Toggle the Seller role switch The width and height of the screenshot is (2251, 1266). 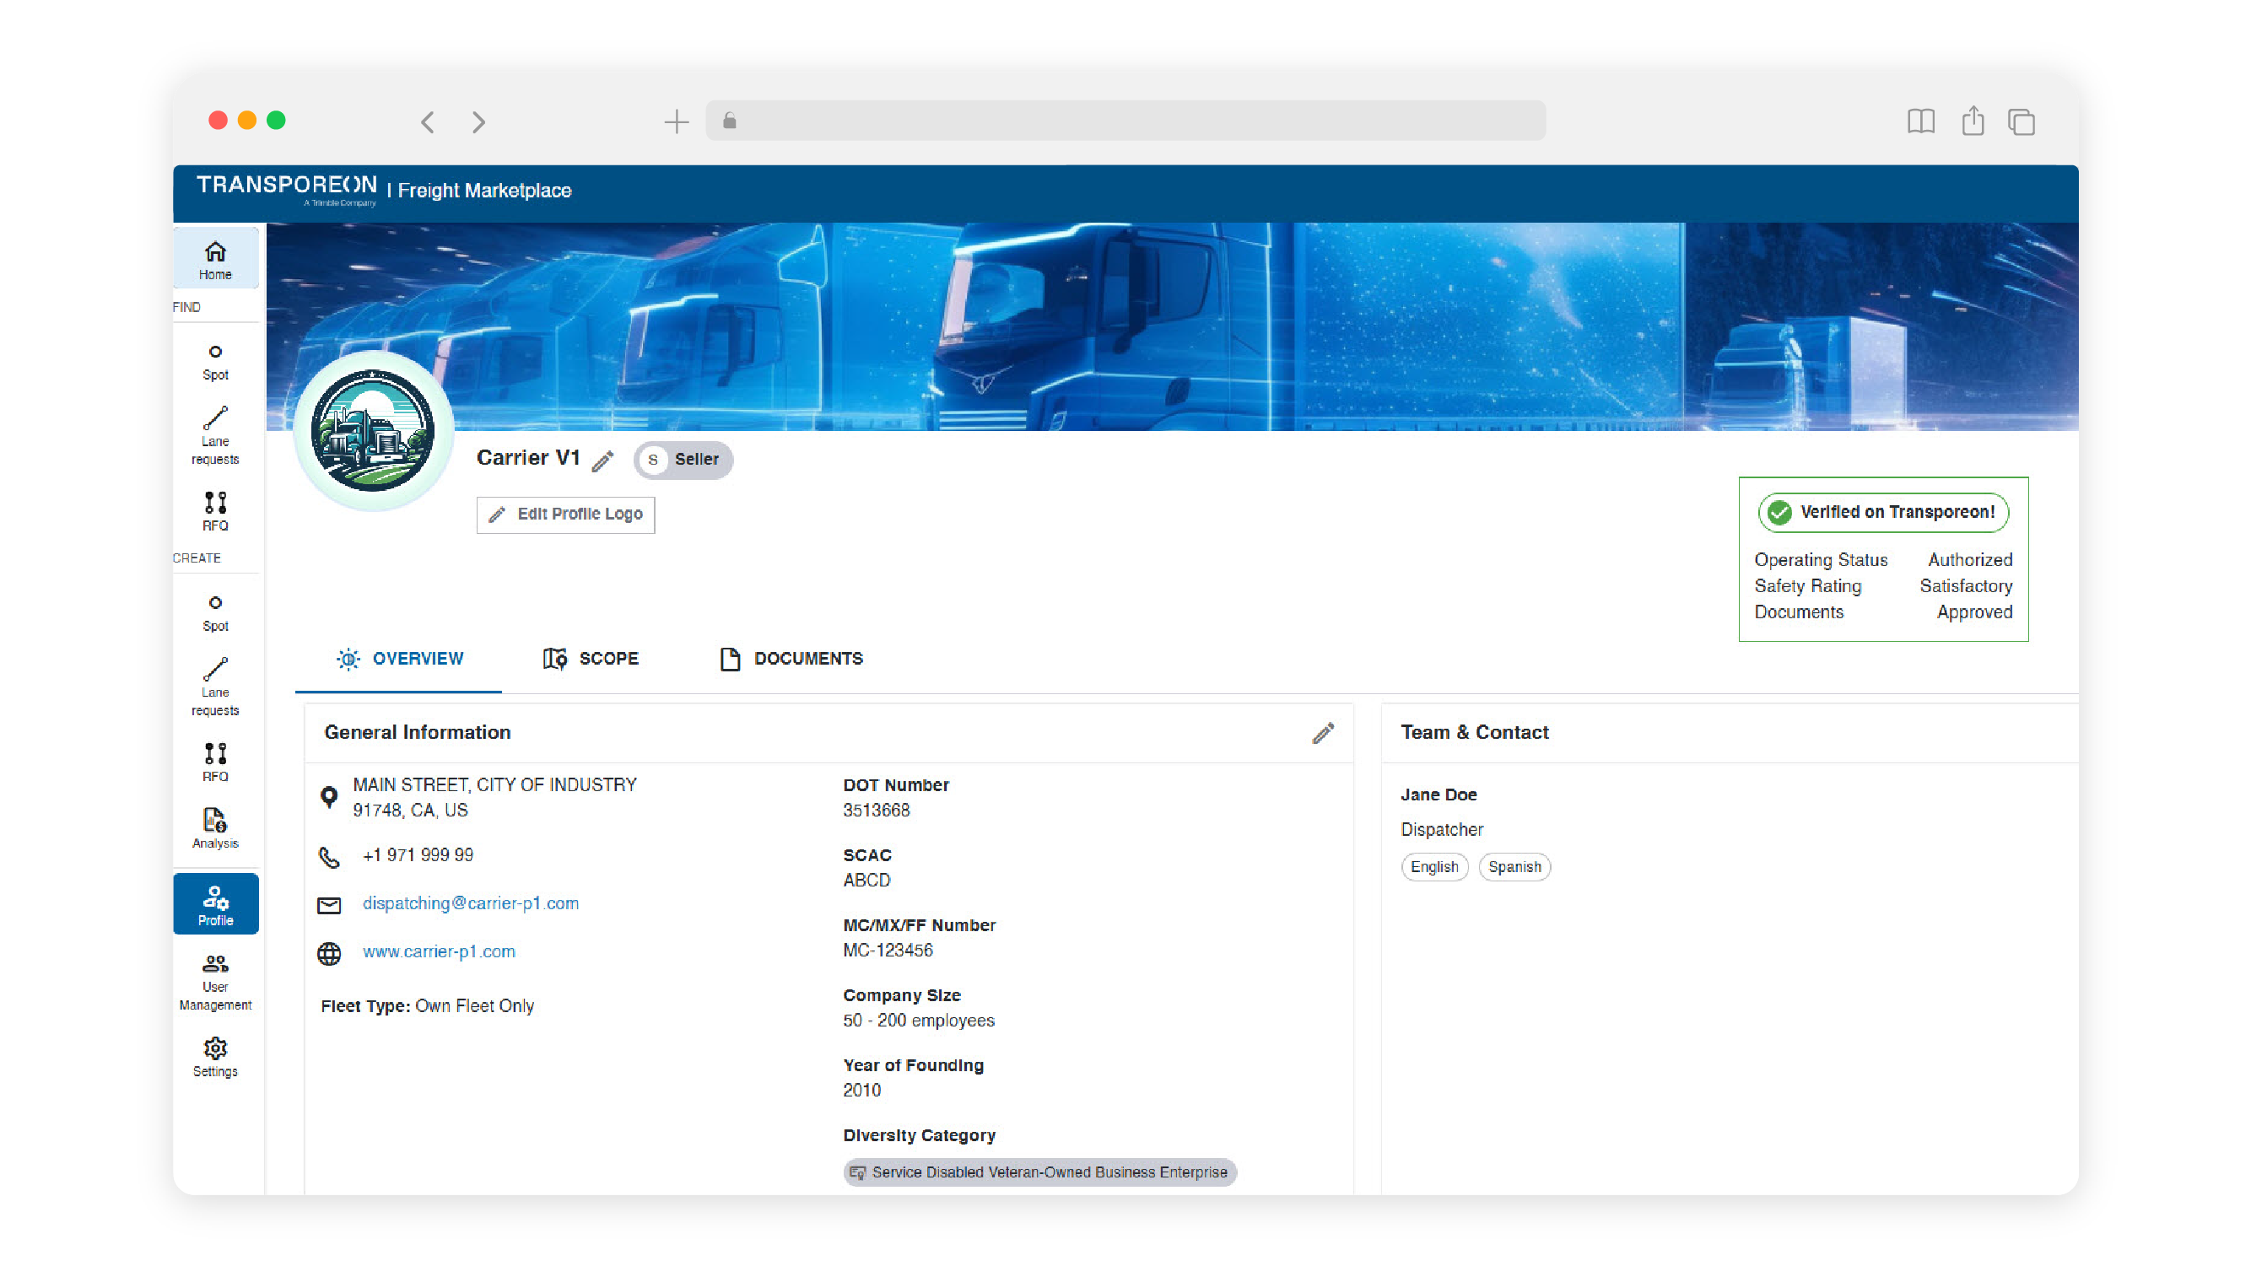(683, 460)
